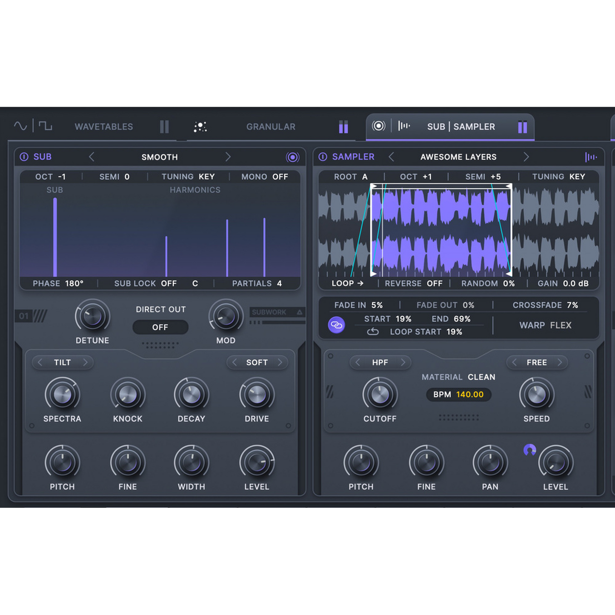Click the WARP FLEX mode label
The width and height of the screenshot is (615, 615).
click(x=545, y=325)
